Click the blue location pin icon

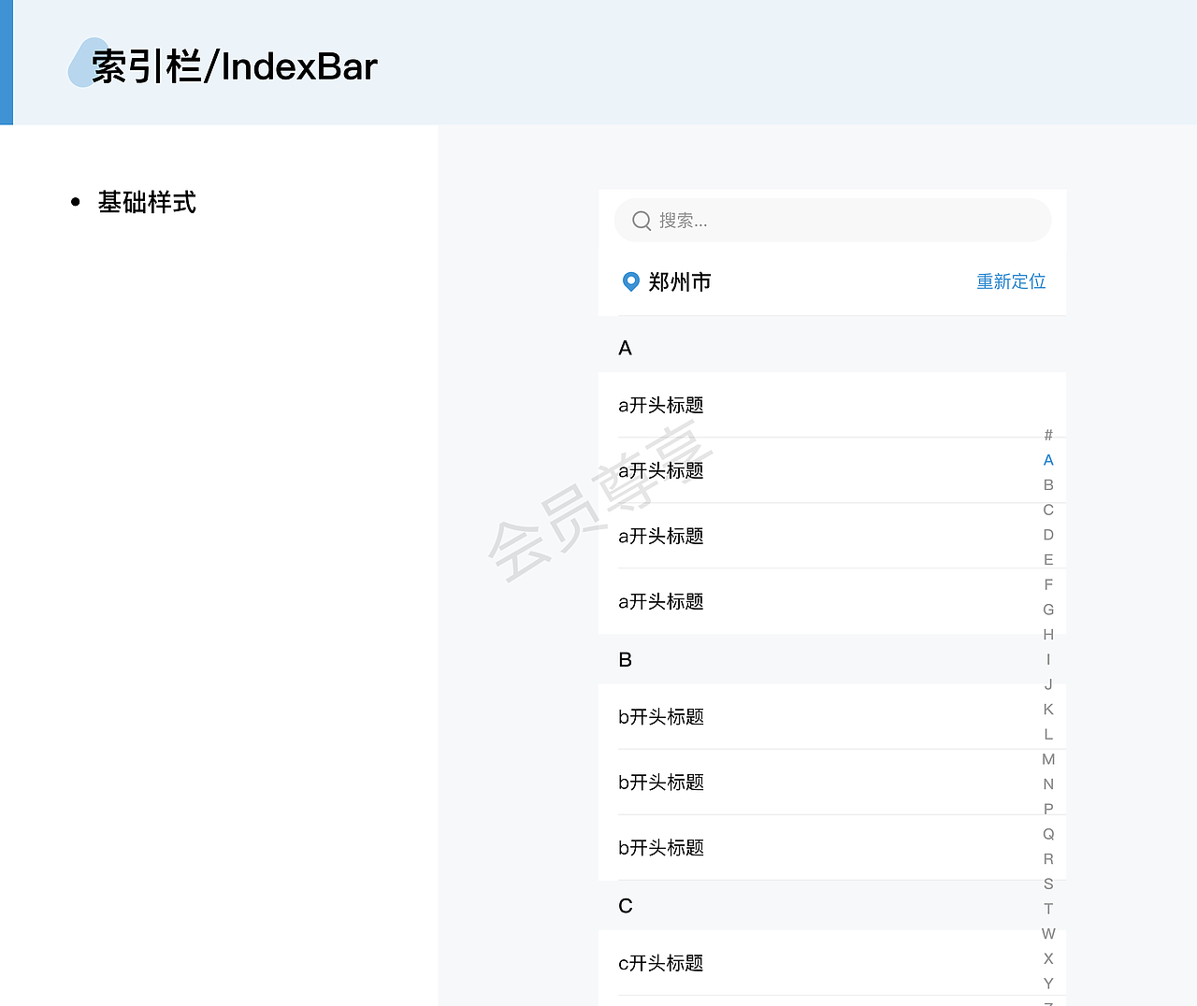click(630, 281)
